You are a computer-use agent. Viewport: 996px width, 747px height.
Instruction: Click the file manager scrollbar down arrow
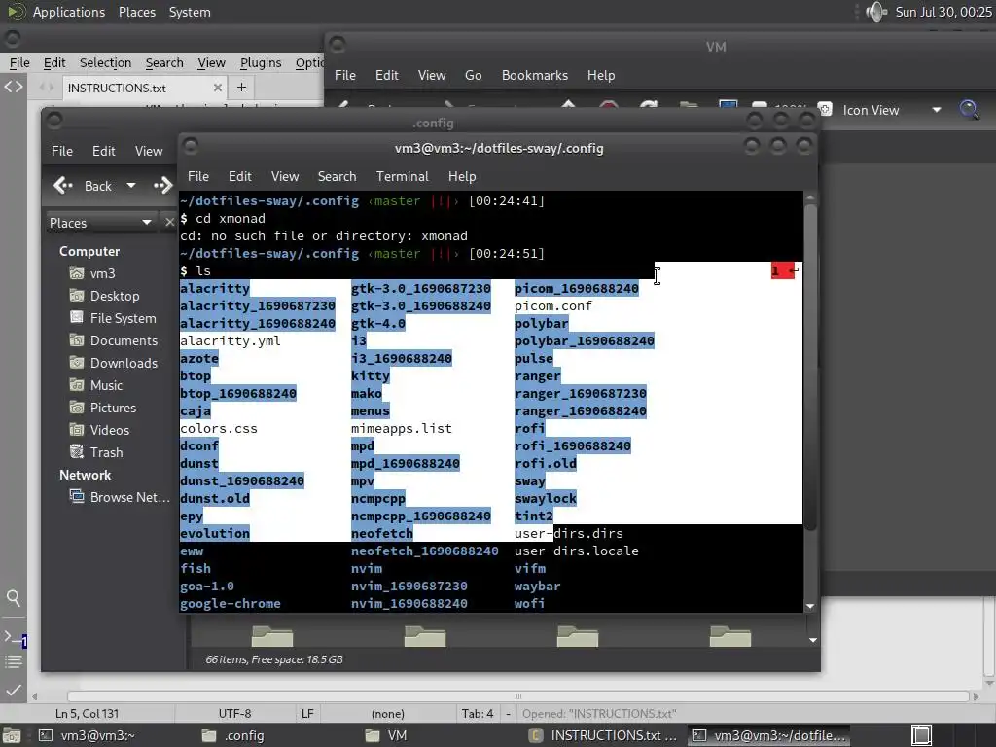tap(813, 640)
